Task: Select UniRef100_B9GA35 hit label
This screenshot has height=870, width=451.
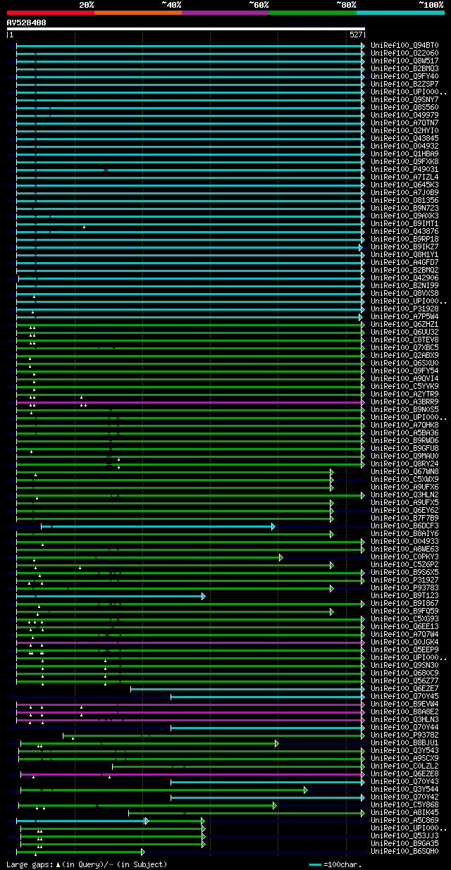Action: (405, 843)
